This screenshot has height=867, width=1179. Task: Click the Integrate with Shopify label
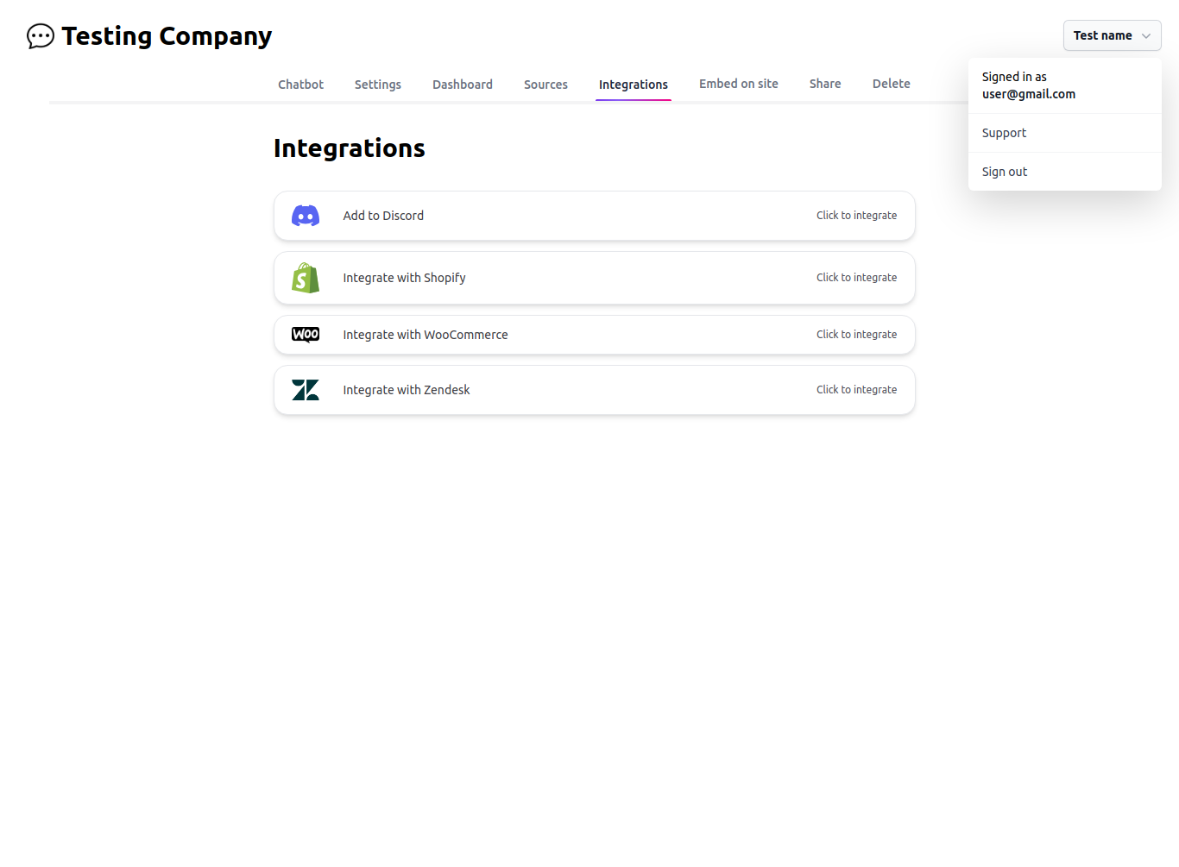(x=404, y=278)
